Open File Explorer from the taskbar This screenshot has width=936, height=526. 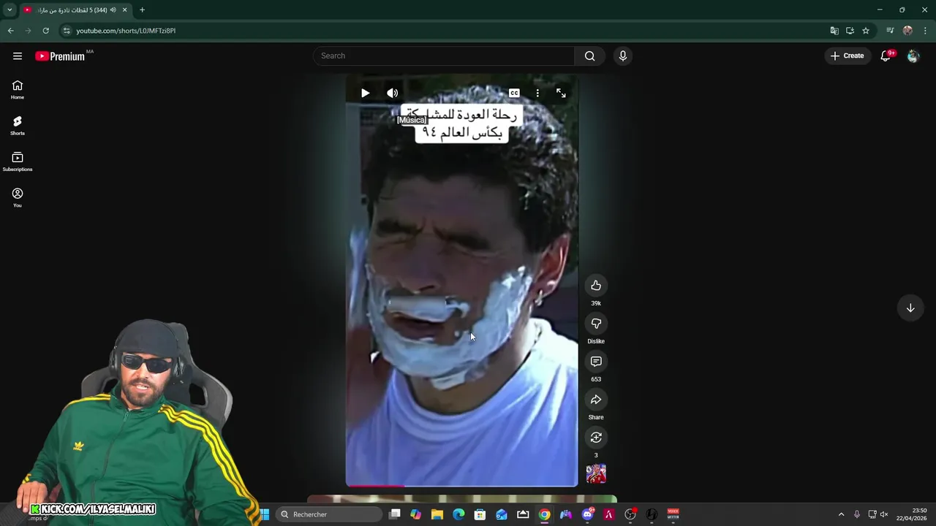437,514
